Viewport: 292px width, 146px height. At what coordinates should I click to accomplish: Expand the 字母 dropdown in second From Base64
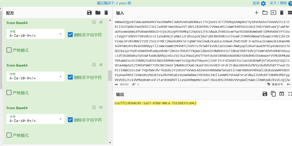click(35, 77)
